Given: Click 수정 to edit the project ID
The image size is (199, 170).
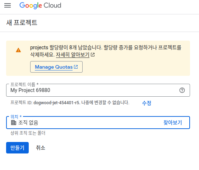Looking at the screenshot, I should pos(147,103).
